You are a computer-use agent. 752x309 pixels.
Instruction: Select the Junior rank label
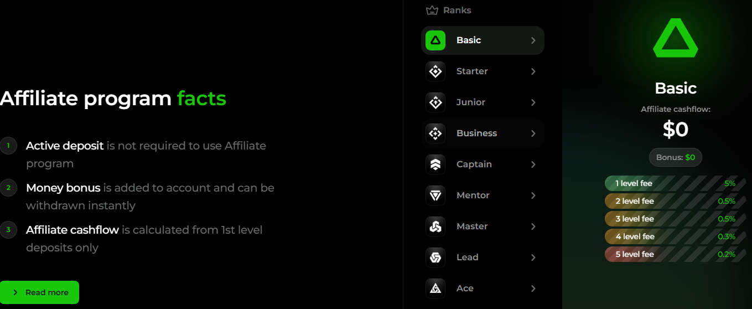point(471,102)
